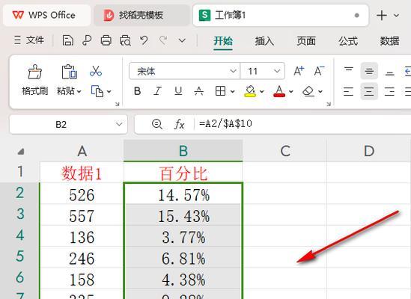The image size is (411, 299).
Task: Click the formula bar containing =A2/$A$10
Action: 302,124
